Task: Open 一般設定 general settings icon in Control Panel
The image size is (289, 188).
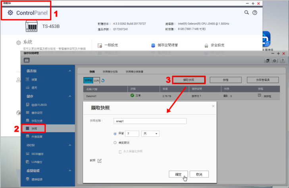Action: pyautogui.click(x=100, y=45)
